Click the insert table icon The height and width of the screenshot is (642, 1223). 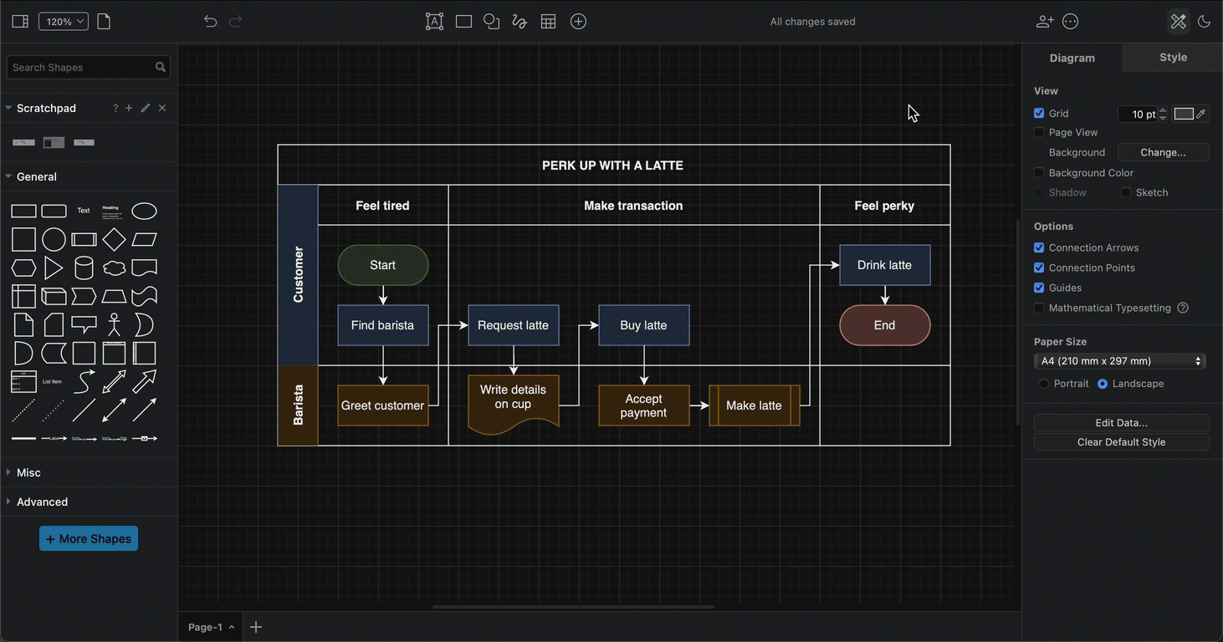[x=548, y=22]
